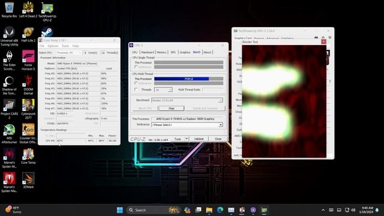
Task: Click the GPU-Z refresh icon
Action: (323, 38)
